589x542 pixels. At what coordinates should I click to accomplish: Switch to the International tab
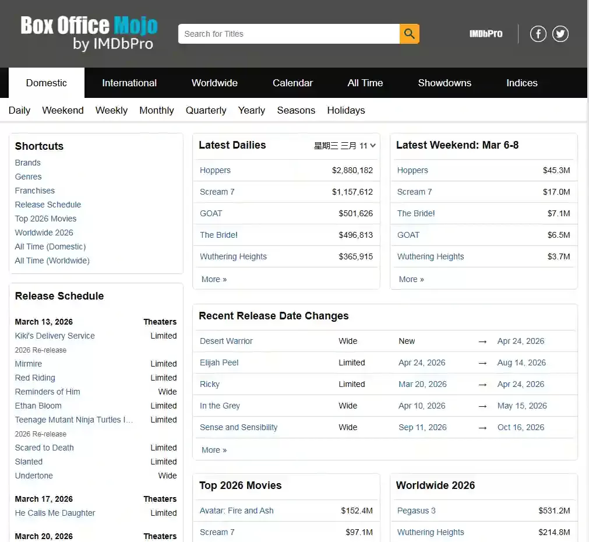click(x=129, y=83)
